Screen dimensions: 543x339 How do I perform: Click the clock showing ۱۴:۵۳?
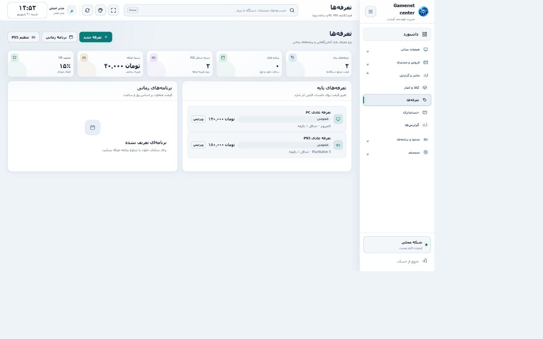27,10
